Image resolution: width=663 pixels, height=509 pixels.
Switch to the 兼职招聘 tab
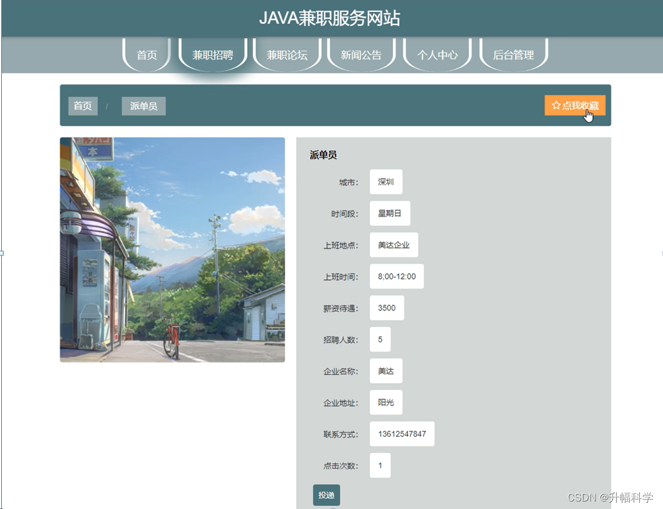tap(213, 54)
